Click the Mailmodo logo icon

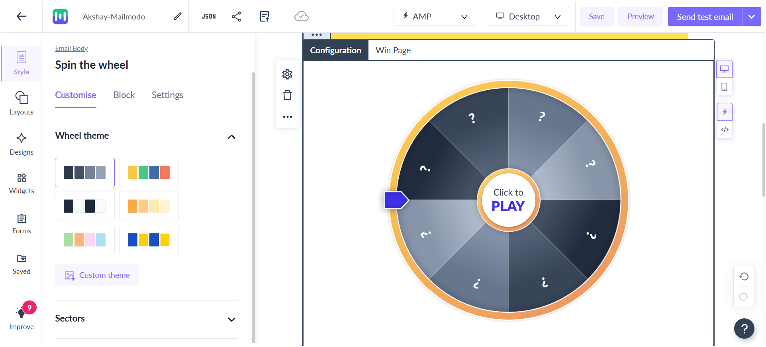[60, 16]
